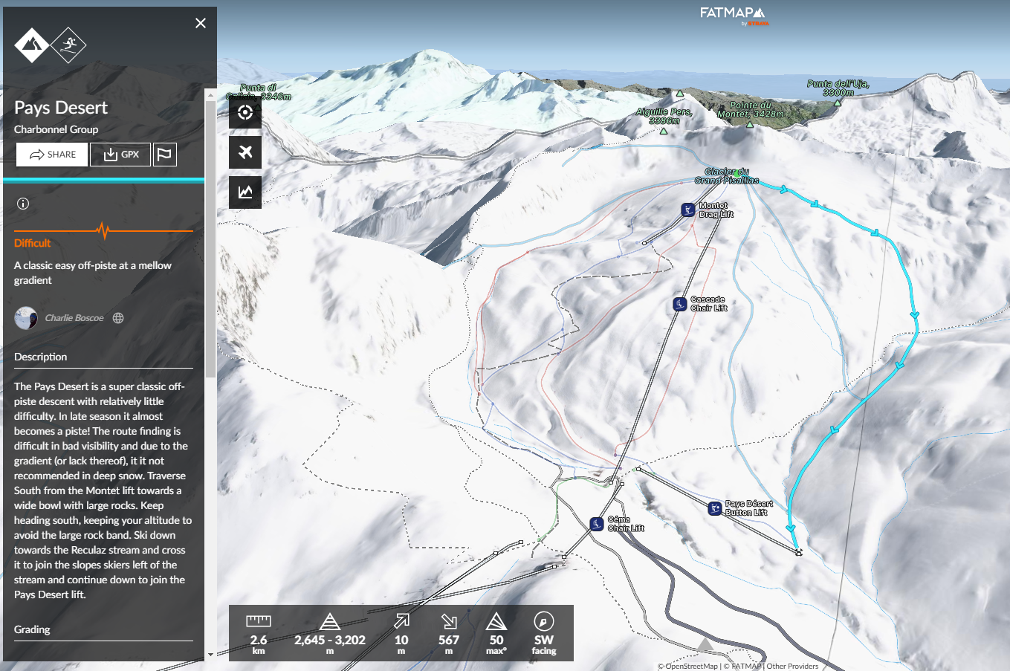Click the Aiguille Pers peak marker
Viewport: 1010px width, 671px height.
[664, 132]
